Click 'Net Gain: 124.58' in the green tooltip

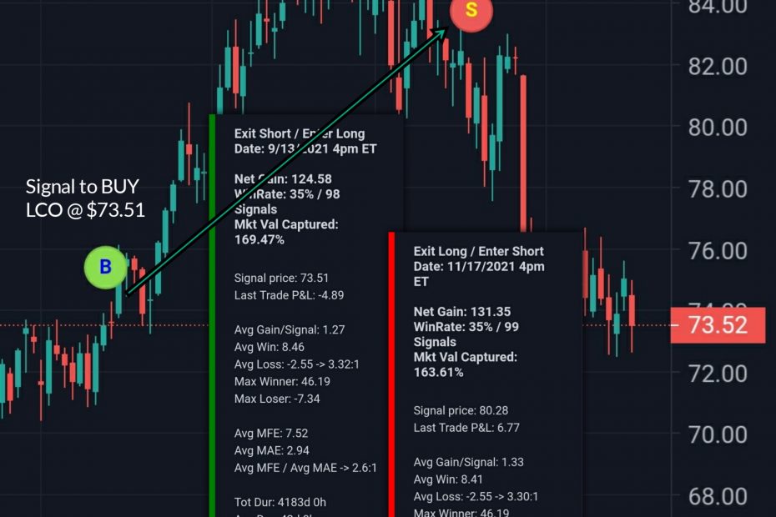pyautogui.click(x=283, y=178)
